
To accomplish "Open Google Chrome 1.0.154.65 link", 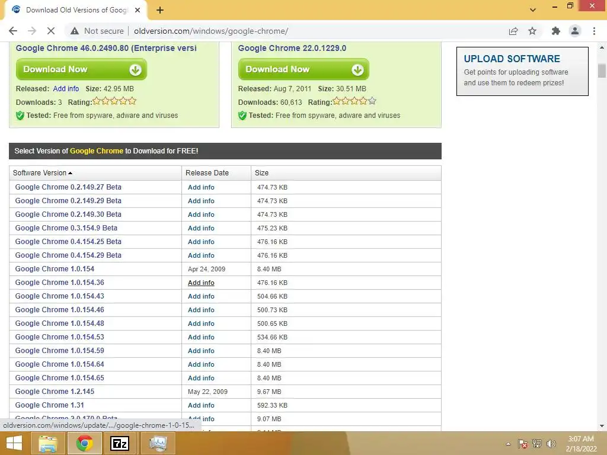I will point(60,378).
